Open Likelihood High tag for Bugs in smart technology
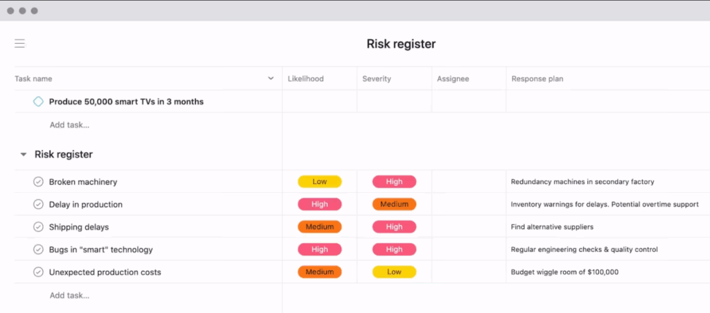Viewport: 710px width, 313px height. tap(320, 250)
